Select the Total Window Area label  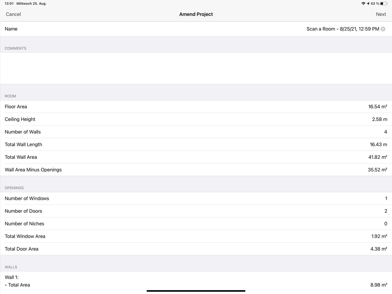point(25,236)
